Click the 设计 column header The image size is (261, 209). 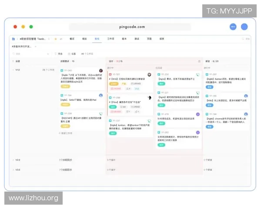(x=116, y=61)
